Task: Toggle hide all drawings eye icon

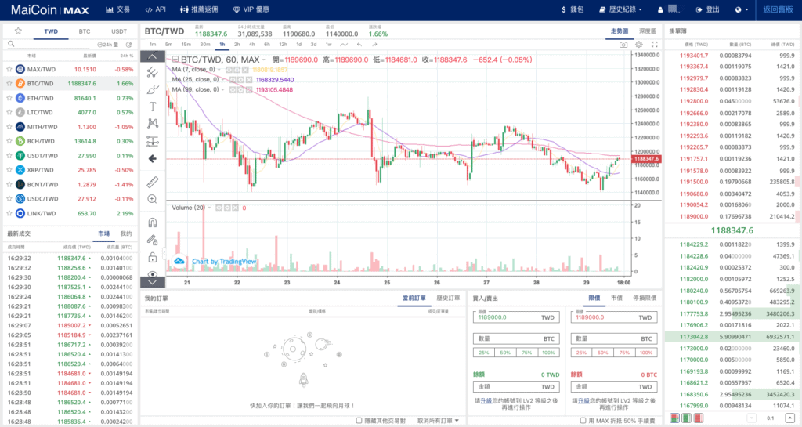Action: [153, 273]
